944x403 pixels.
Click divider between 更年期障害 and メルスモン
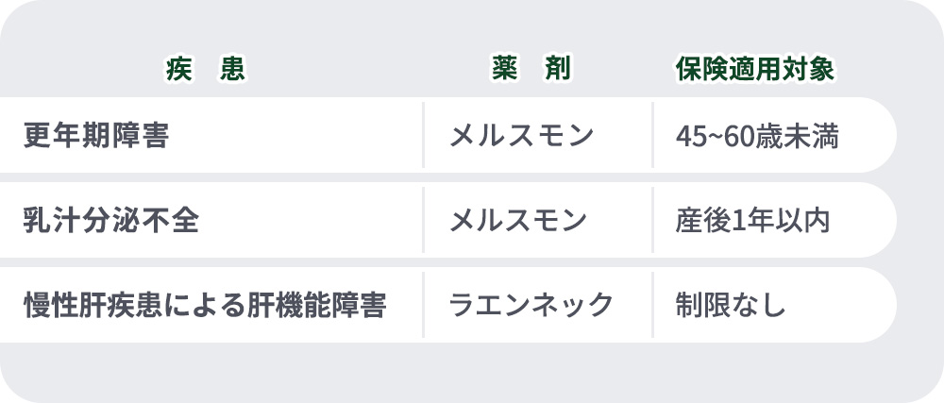[423, 136]
